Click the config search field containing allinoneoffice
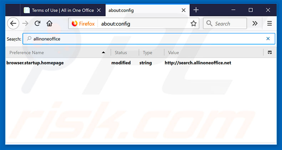 pyautogui.click(x=149, y=38)
